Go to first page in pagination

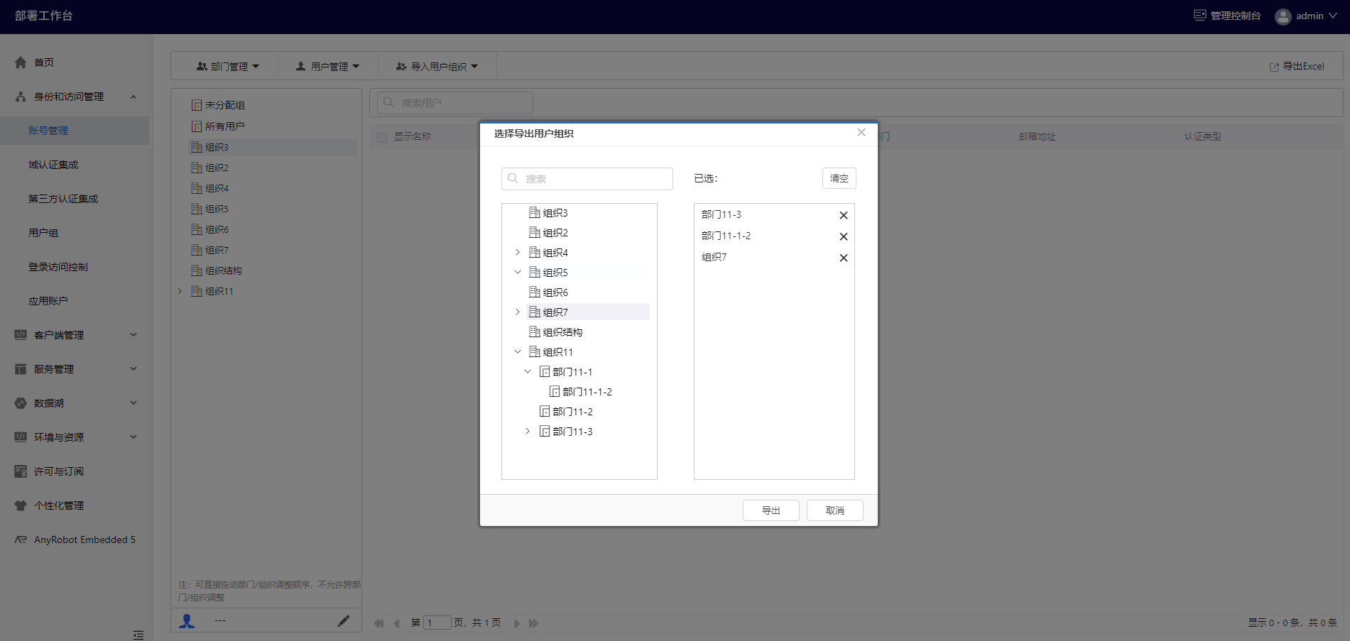pyautogui.click(x=379, y=623)
